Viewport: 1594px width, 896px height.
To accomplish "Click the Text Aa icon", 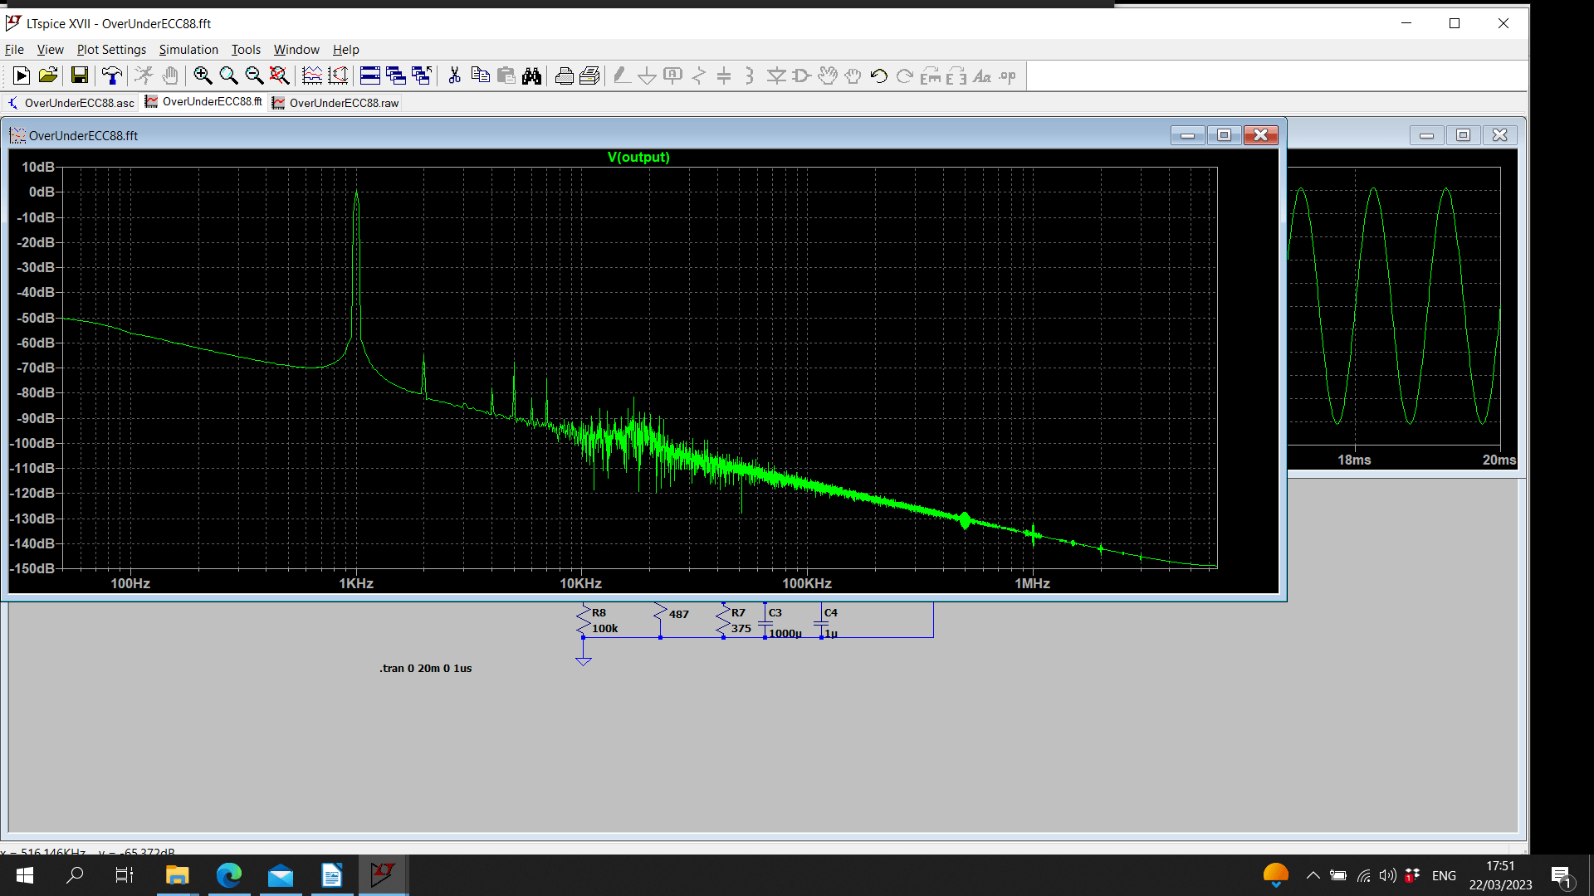I will click(x=982, y=76).
